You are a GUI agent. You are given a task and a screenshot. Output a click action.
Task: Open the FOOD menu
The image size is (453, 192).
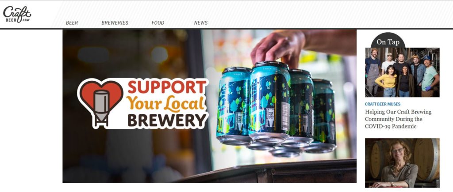(x=158, y=23)
